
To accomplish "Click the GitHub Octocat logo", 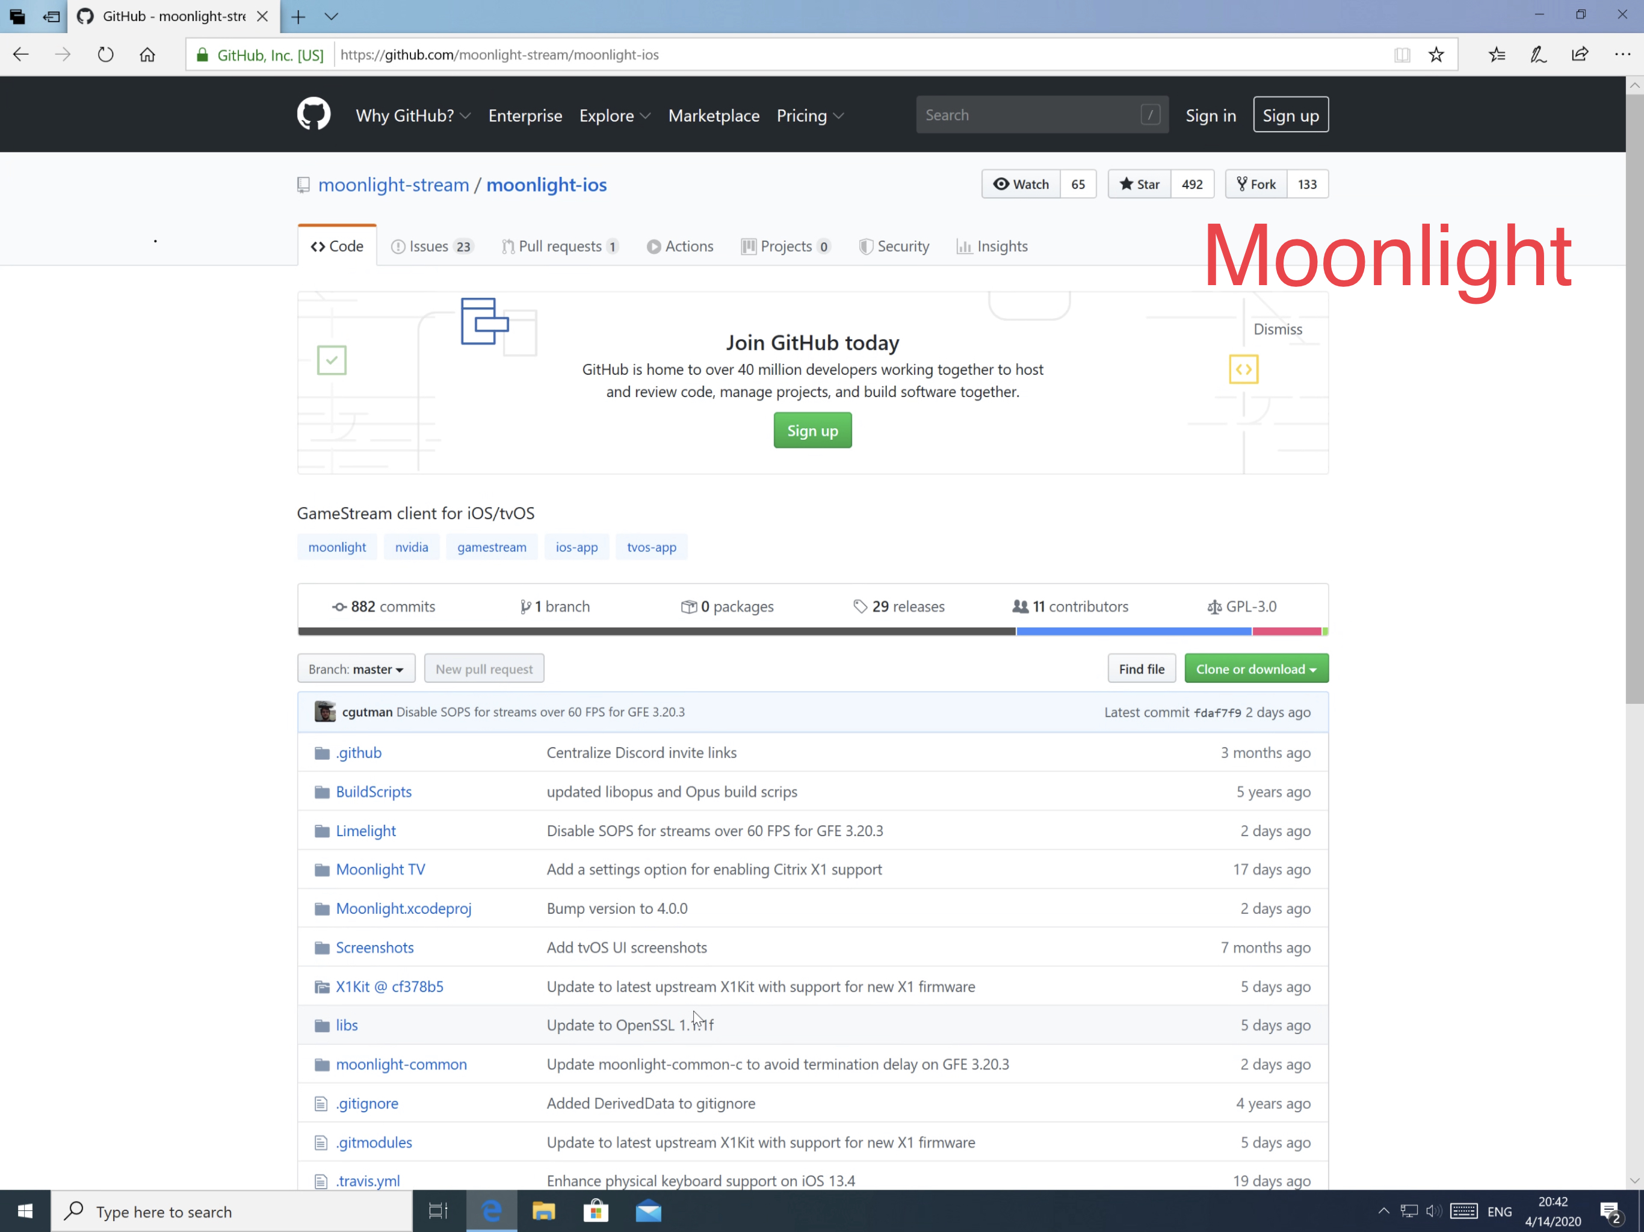I will coord(313,114).
